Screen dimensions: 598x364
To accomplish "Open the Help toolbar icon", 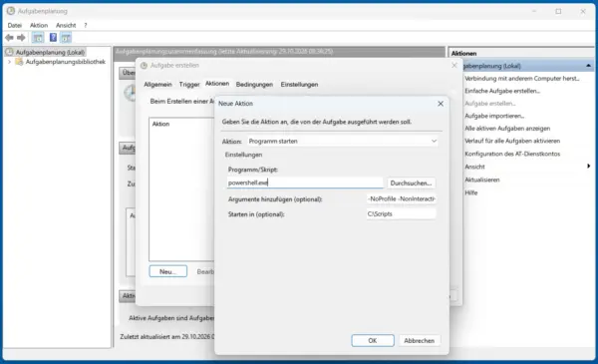I will pyautogui.click(x=53, y=37).
